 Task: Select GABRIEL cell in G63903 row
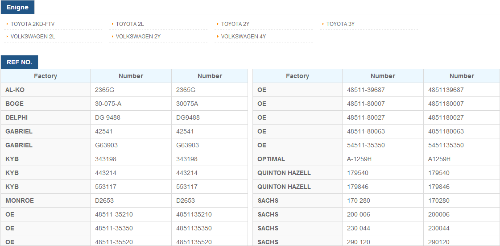click(x=45, y=145)
